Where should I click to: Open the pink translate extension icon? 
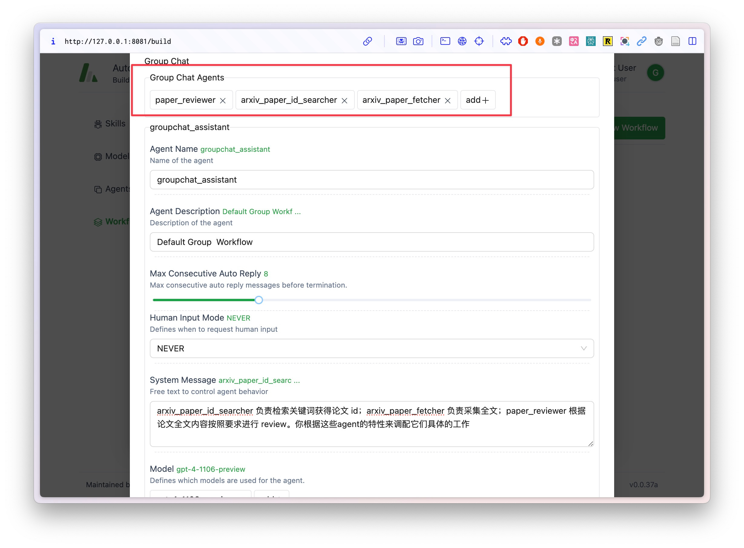(574, 41)
